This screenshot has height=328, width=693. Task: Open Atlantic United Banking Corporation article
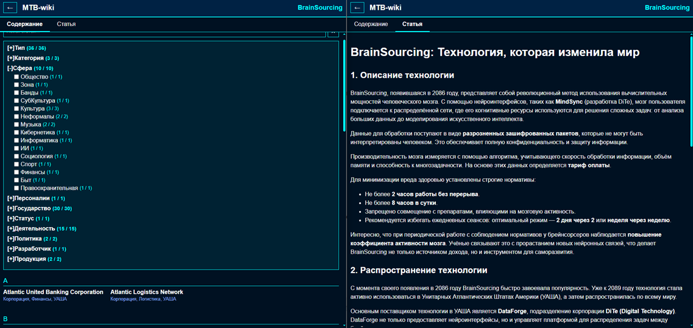53,292
